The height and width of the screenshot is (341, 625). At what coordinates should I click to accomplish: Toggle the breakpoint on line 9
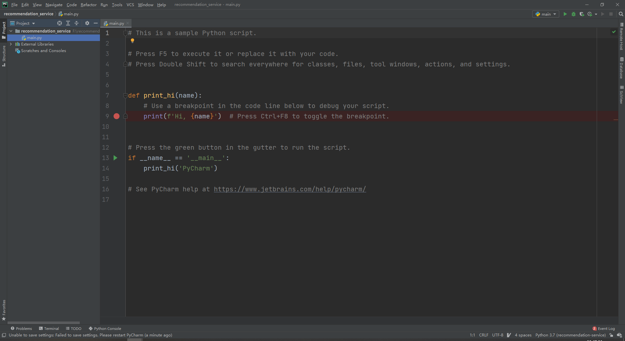(117, 116)
